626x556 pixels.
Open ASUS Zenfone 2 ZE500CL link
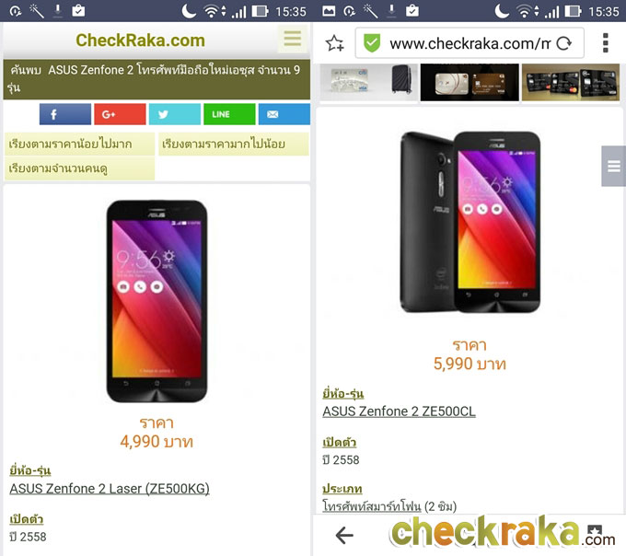click(399, 411)
